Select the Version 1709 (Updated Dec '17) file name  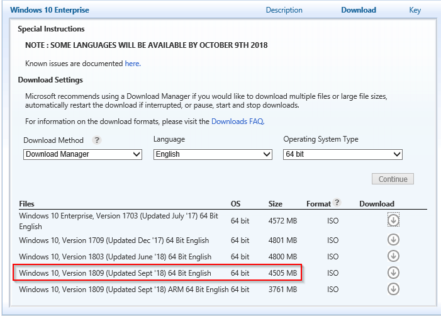point(114,240)
